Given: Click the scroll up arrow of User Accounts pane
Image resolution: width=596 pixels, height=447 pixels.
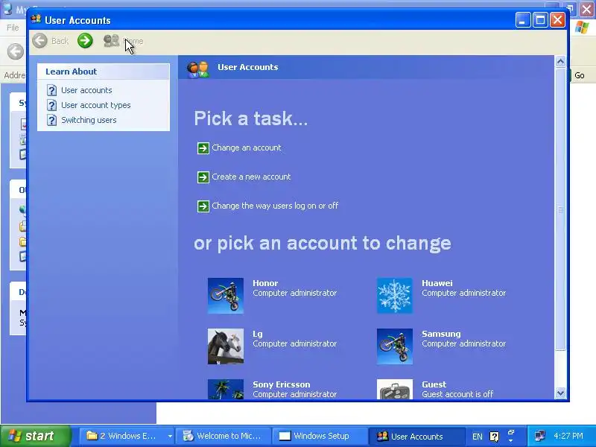Looking at the screenshot, I should [x=561, y=62].
